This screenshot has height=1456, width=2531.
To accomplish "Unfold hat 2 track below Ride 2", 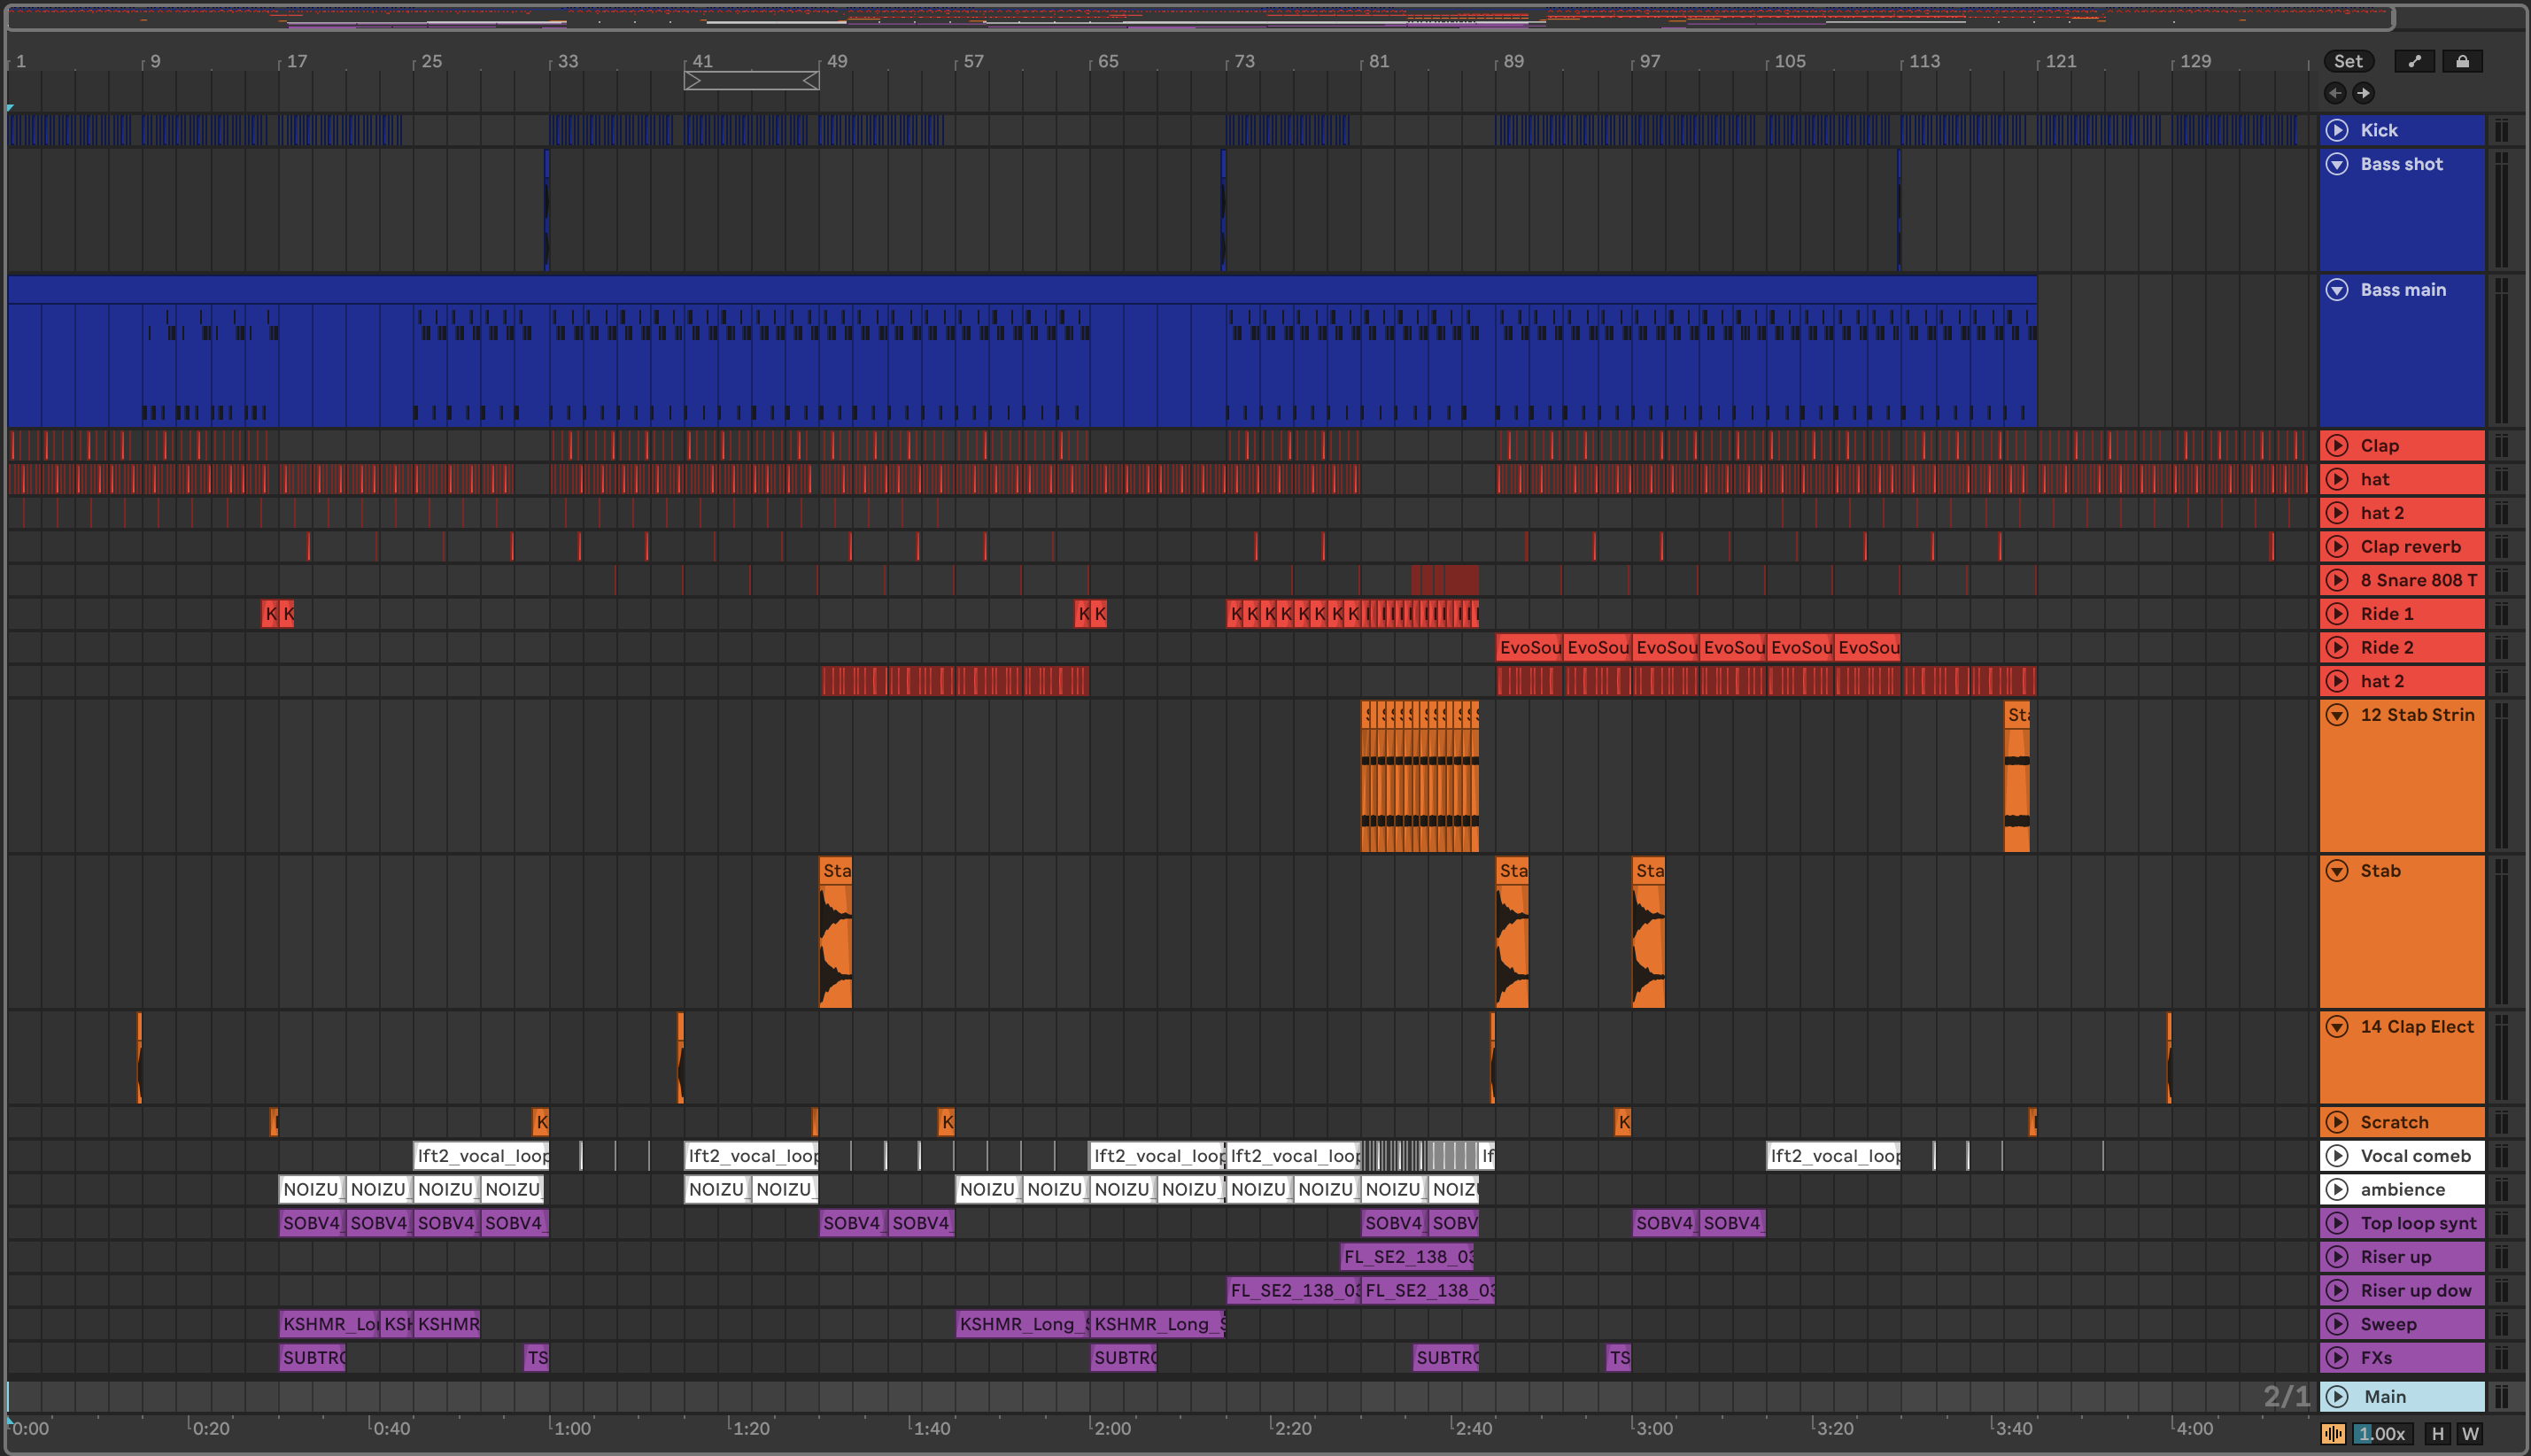I will coord(2337,681).
